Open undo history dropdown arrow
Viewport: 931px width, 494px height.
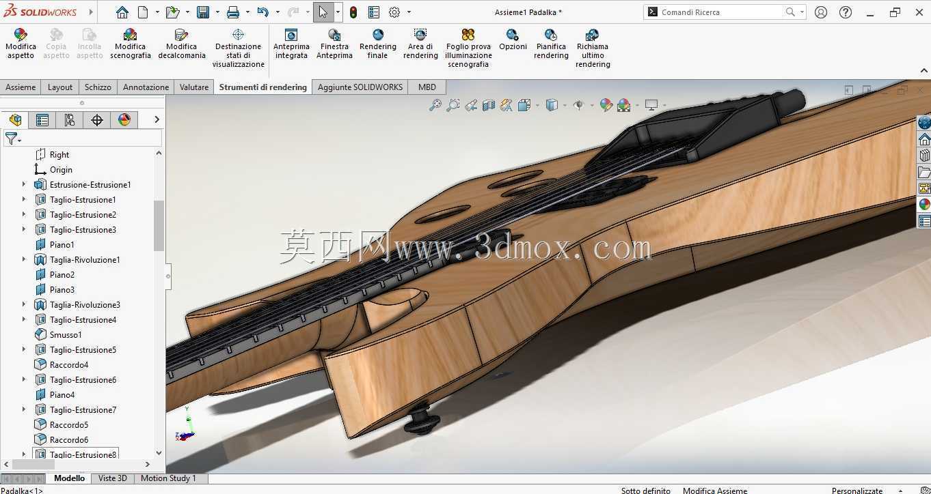277,12
